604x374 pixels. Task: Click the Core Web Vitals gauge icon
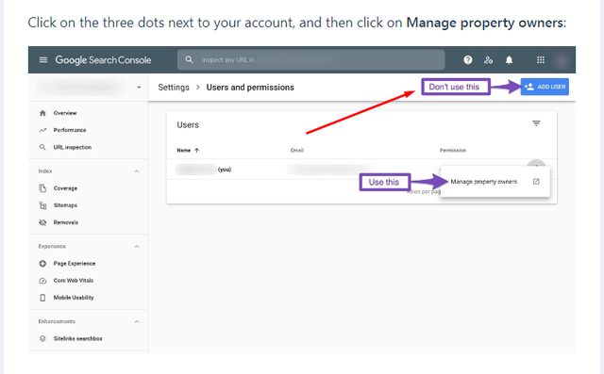[x=42, y=281]
